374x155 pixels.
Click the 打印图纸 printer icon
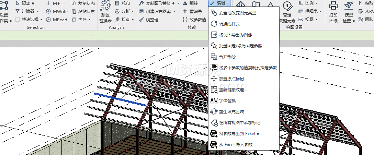[333, 6]
